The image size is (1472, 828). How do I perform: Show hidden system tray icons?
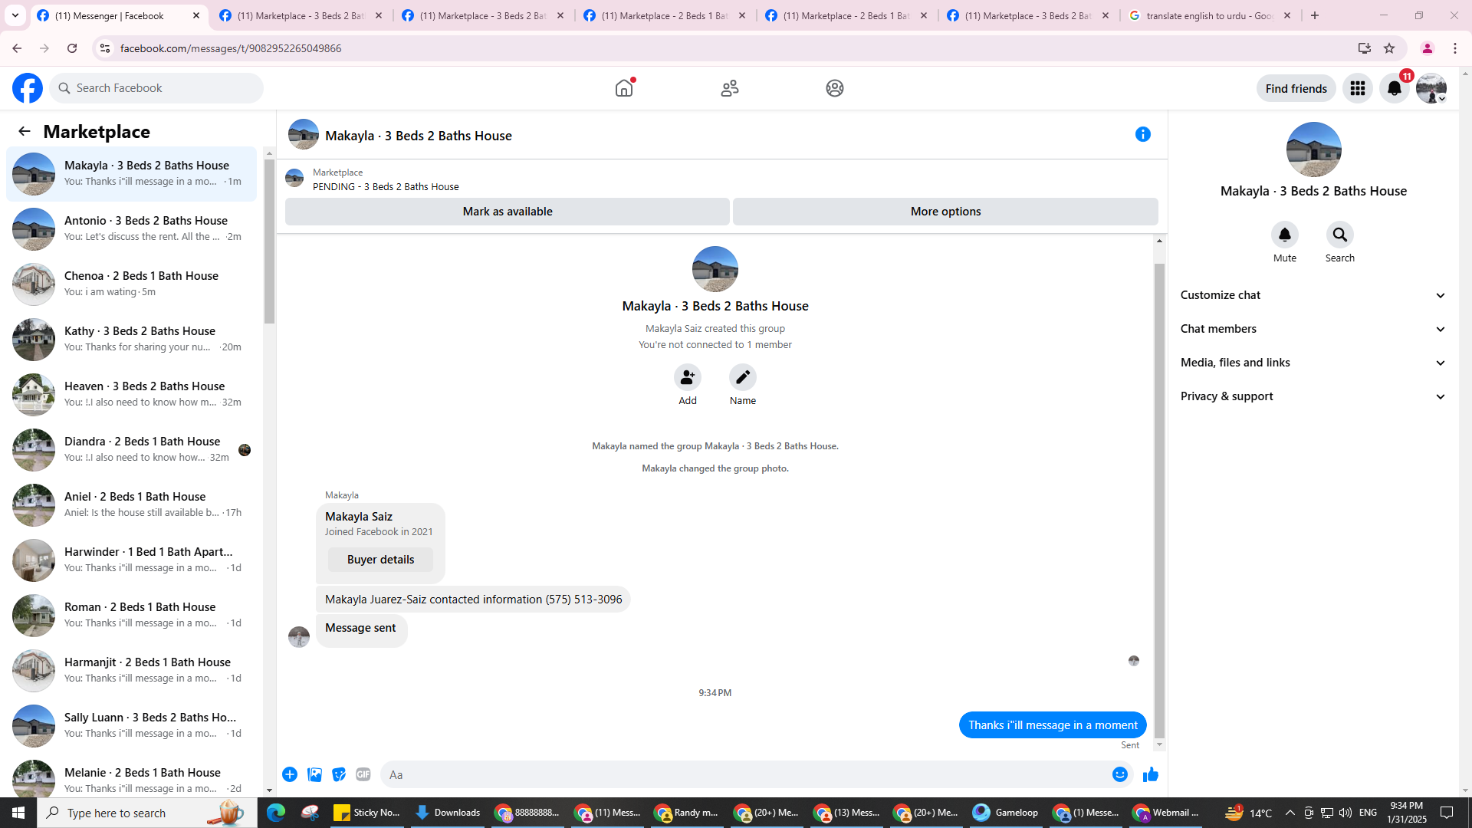(x=1290, y=813)
